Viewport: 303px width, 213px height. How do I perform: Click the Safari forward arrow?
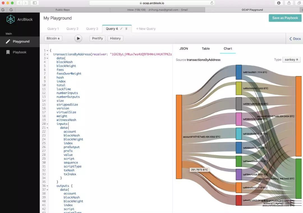click(25, 3)
